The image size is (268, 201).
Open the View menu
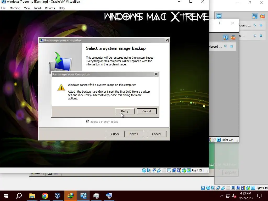(x=27, y=8)
